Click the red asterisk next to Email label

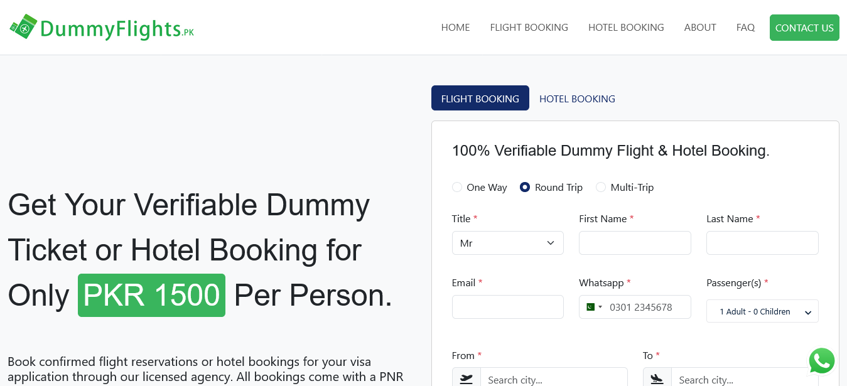coord(480,282)
